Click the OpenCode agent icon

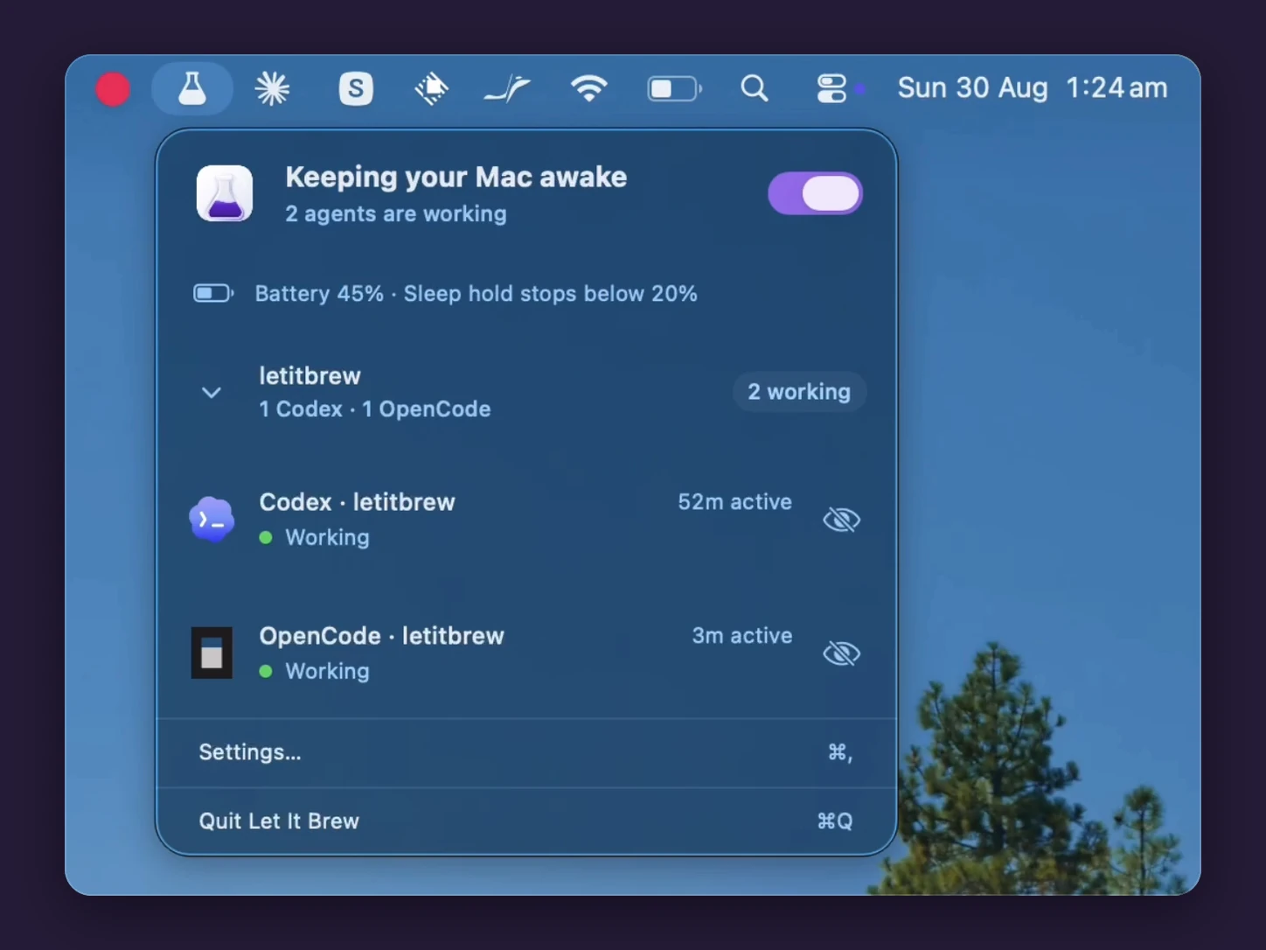(212, 653)
